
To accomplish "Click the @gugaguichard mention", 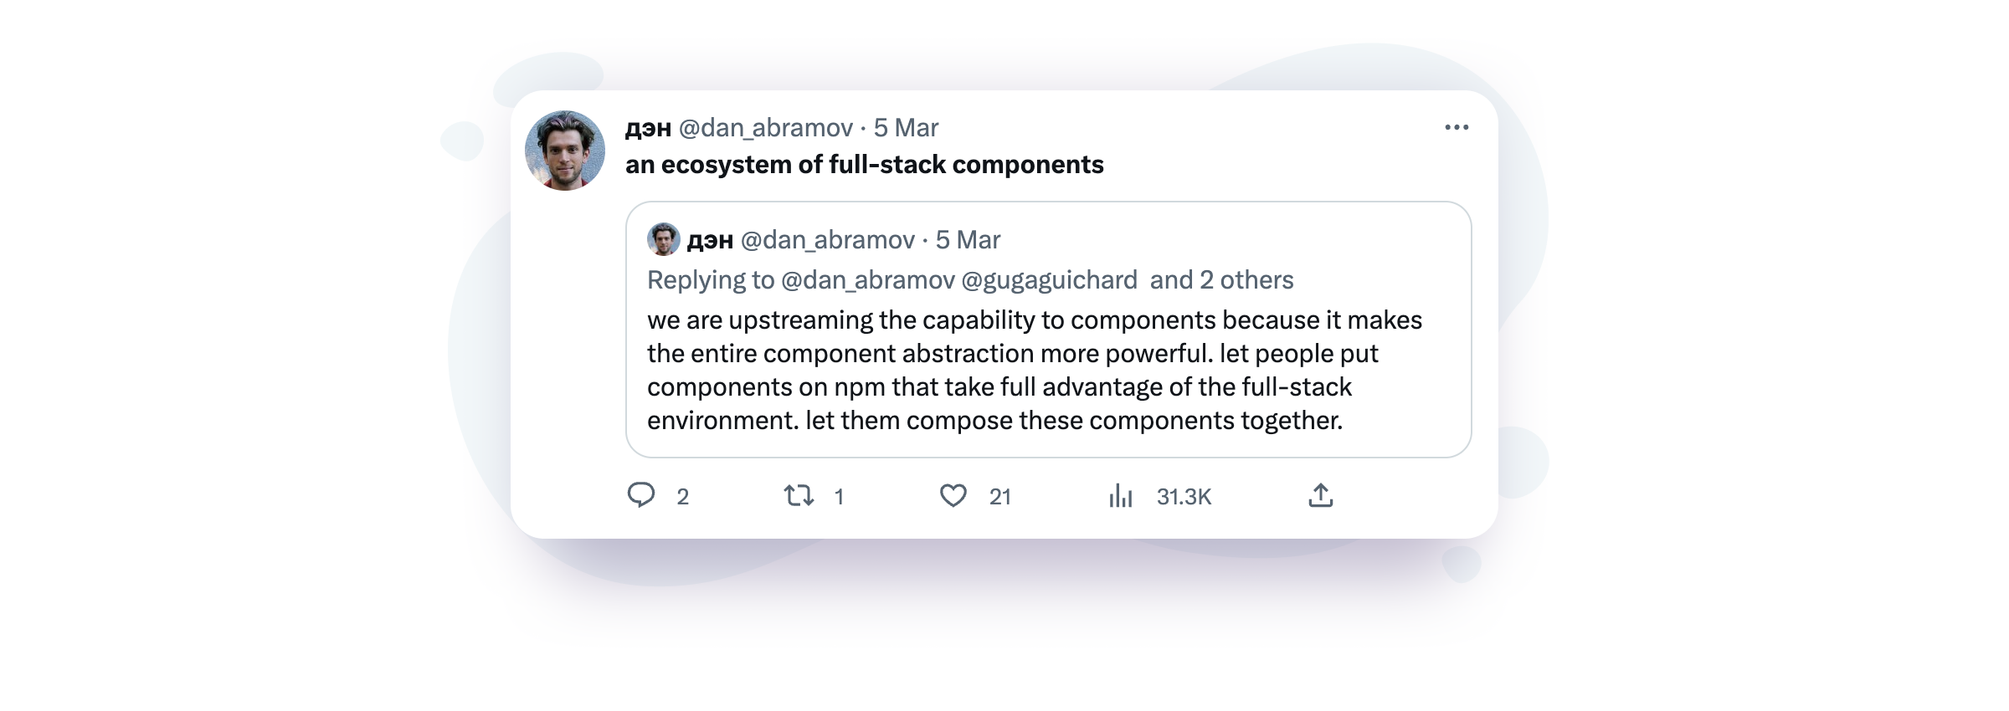I will tap(1049, 280).
